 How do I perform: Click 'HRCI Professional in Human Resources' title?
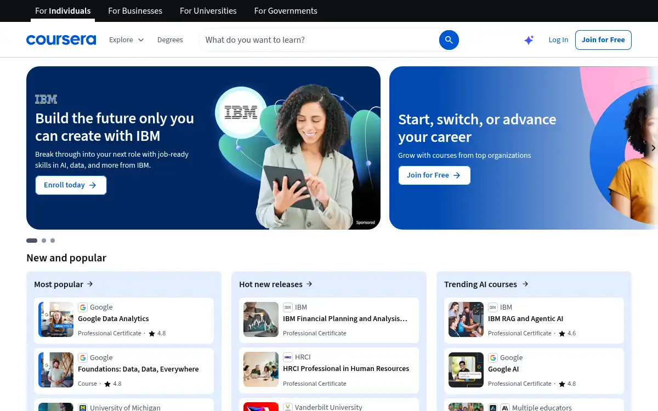(x=346, y=369)
